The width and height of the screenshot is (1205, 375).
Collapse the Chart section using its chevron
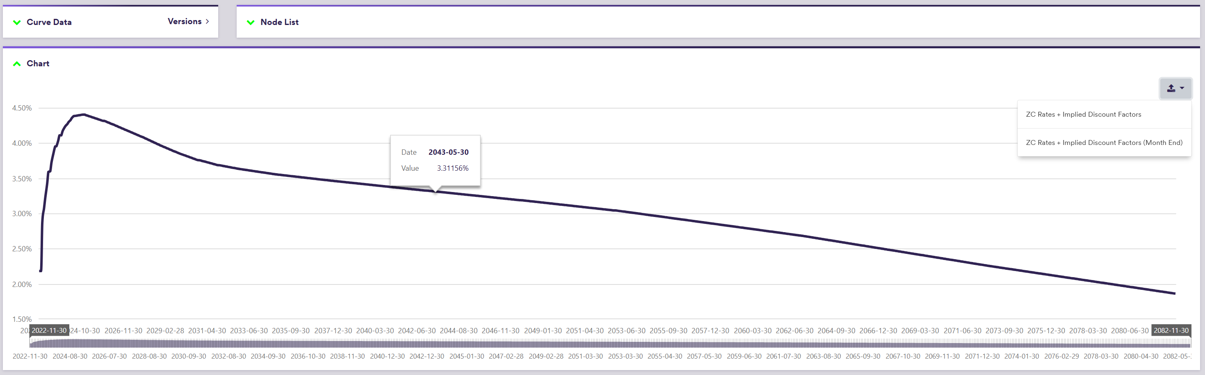17,64
